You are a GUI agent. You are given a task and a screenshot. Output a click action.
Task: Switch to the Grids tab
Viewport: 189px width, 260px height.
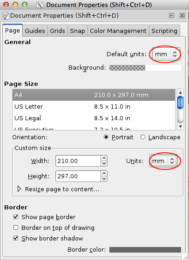[x=58, y=31]
